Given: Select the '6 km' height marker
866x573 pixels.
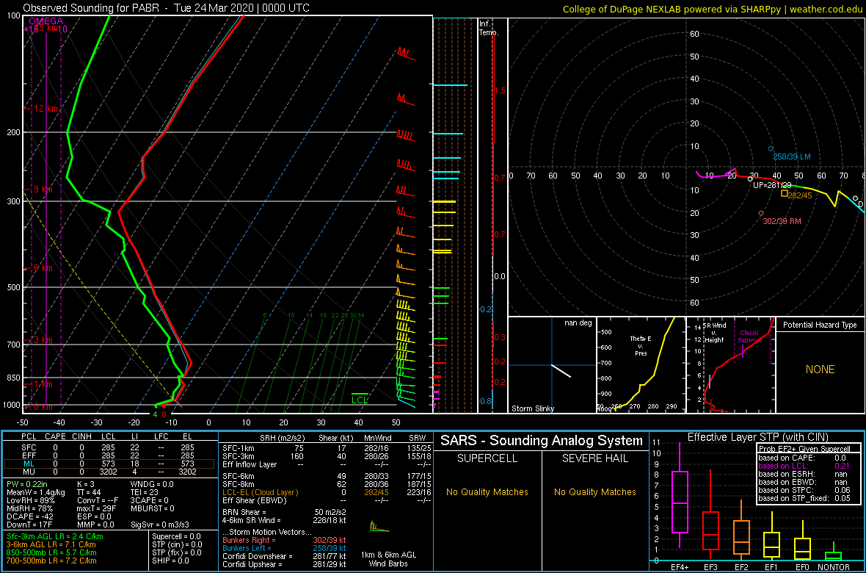Looking at the screenshot, I should [43, 267].
